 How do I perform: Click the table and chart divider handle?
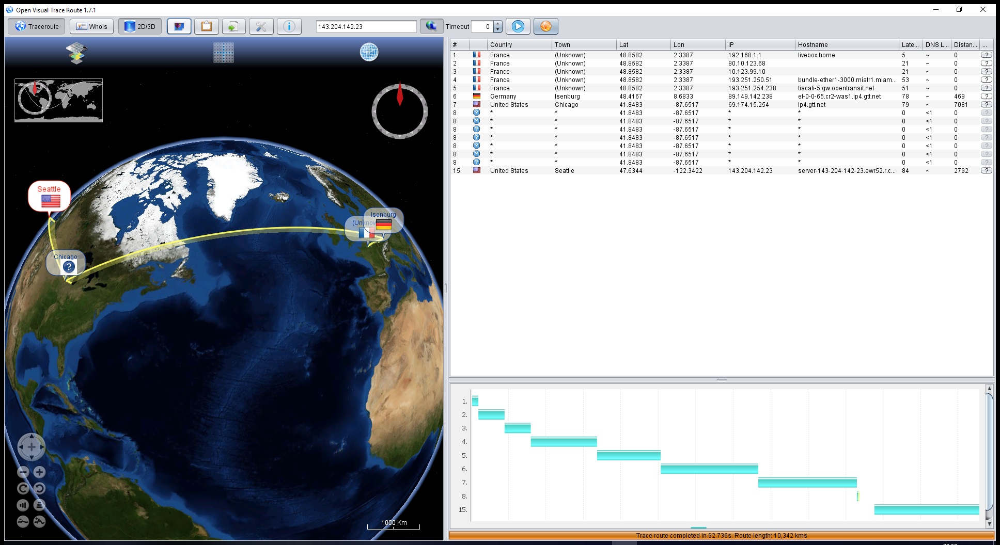(722, 380)
